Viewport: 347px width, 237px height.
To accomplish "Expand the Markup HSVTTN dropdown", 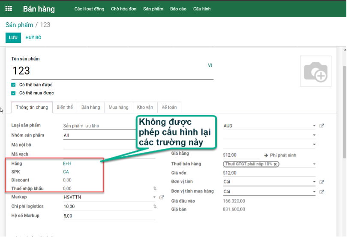I will click(154, 197).
